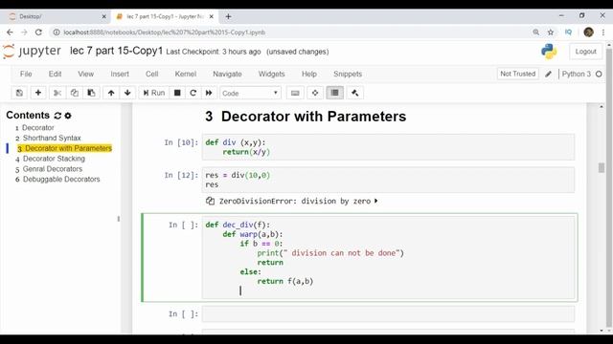Open the Insert menu
Screen dimensions: 613x344
click(x=120, y=74)
